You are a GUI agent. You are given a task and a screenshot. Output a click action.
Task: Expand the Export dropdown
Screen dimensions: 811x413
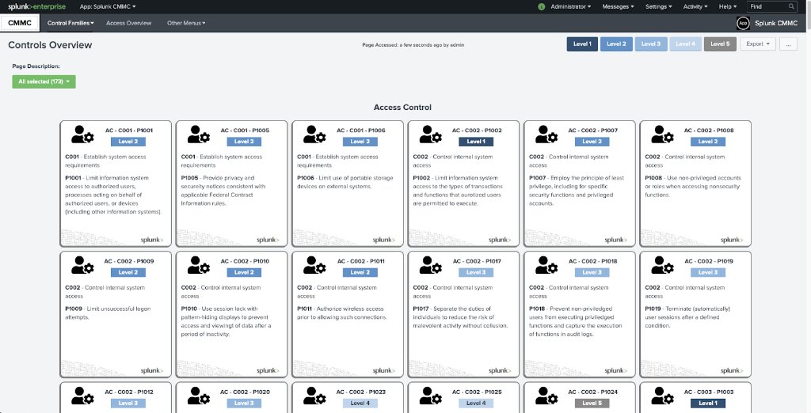[x=758, y=44]
